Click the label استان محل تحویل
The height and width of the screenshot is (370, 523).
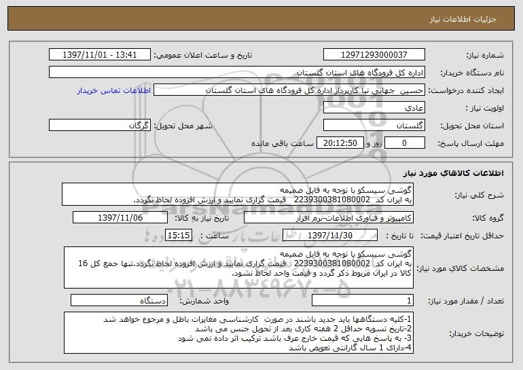(472, 126)
